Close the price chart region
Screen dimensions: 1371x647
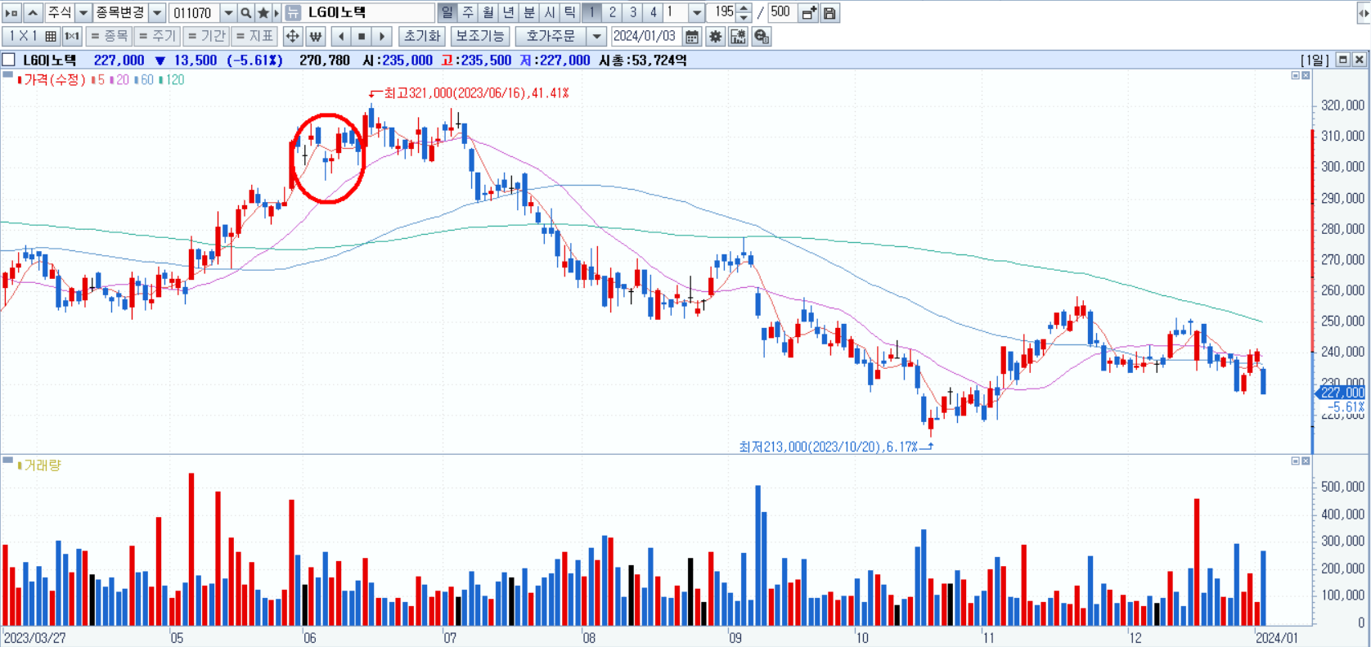tap(1306, 75)
